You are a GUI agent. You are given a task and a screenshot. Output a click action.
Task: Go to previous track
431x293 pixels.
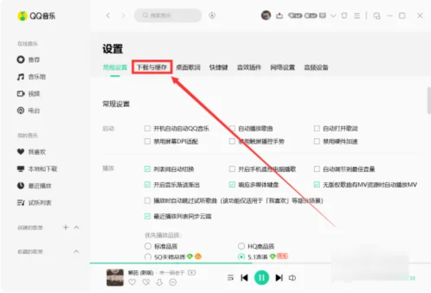[245, 277]
